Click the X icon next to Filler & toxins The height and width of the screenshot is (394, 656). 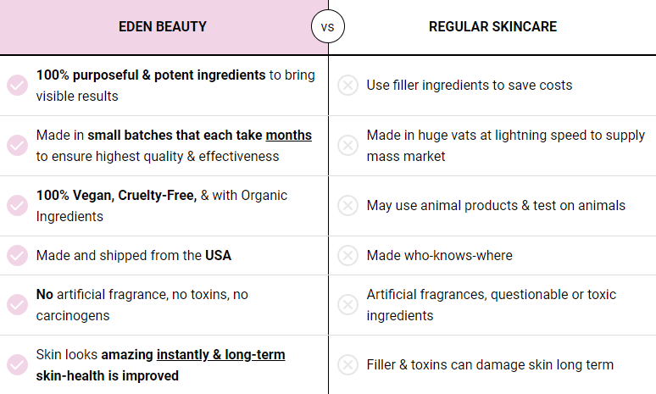point(347,365)
